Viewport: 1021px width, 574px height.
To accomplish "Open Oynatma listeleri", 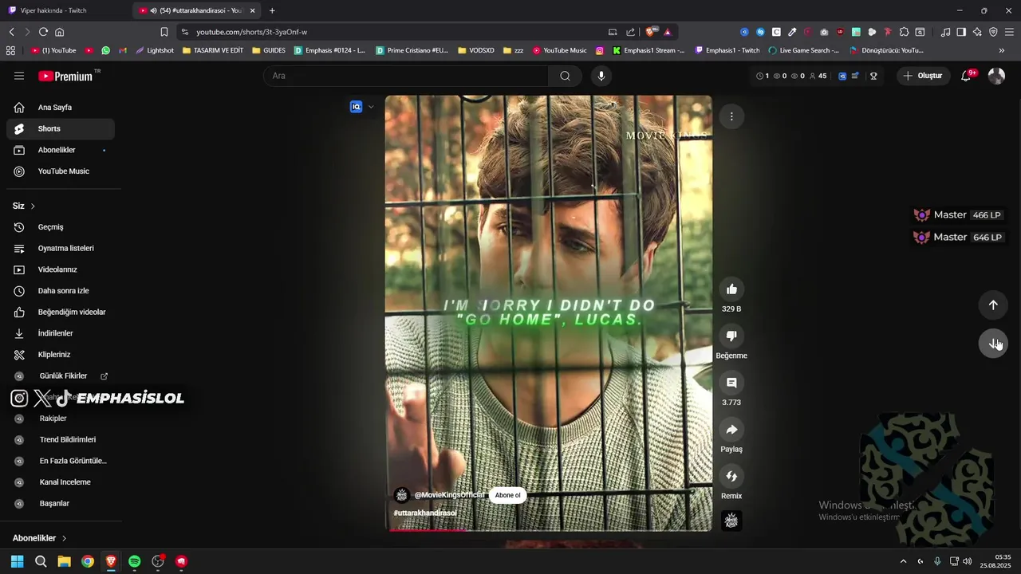I will [61, 248].
